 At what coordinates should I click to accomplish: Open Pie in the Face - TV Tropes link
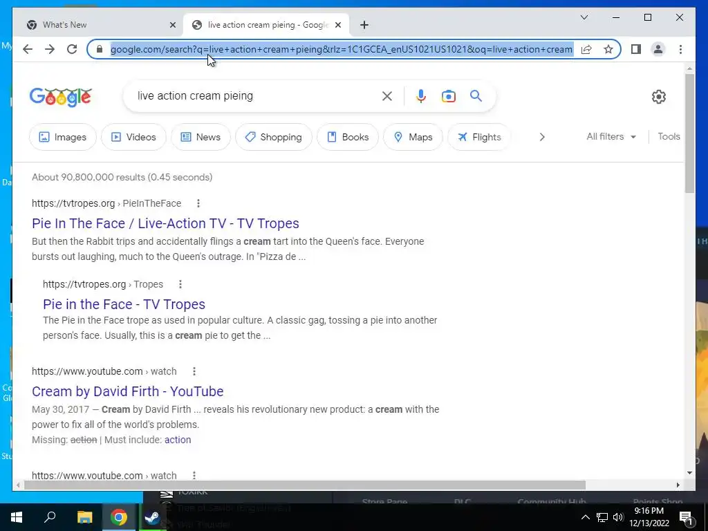[x=124, y=304]
